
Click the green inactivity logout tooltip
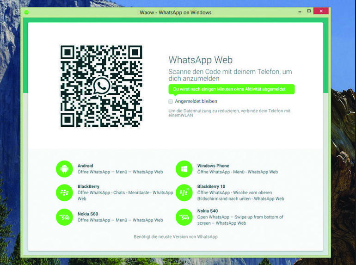[231, 89]
